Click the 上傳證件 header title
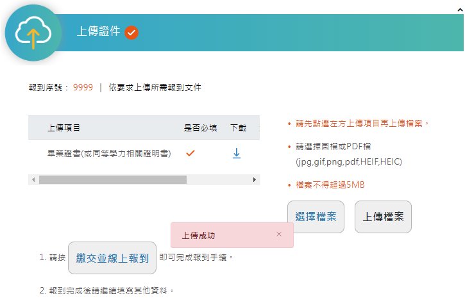This screenshot has width=465, height=305. point(98,31)
